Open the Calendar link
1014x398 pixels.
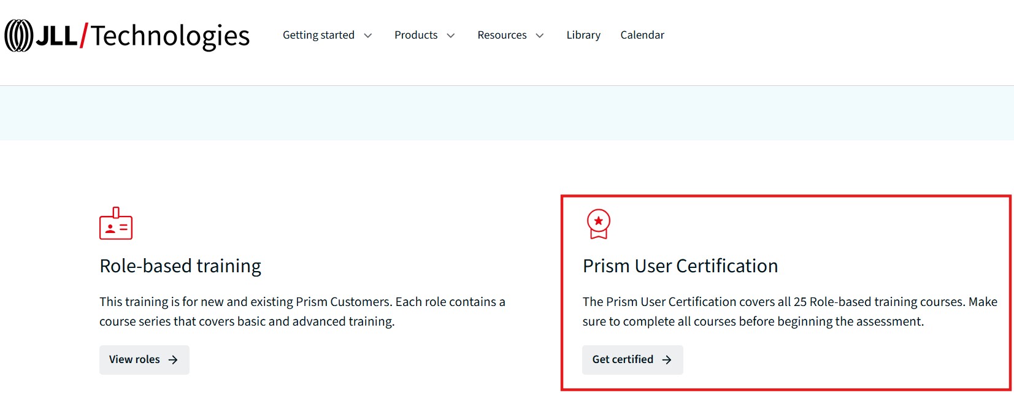point(642,35)
